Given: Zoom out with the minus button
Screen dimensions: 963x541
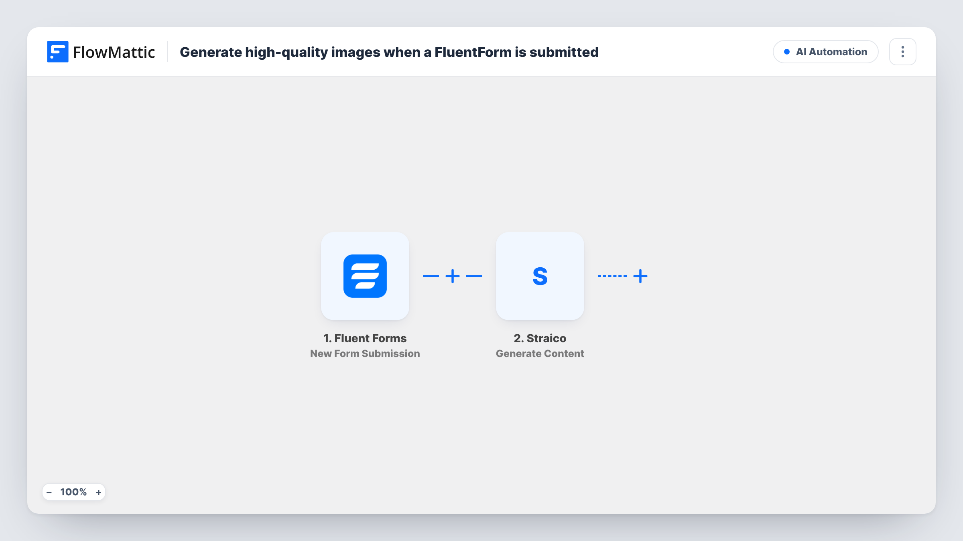Looking at the screenshot, I should click(x=49, y=492).
